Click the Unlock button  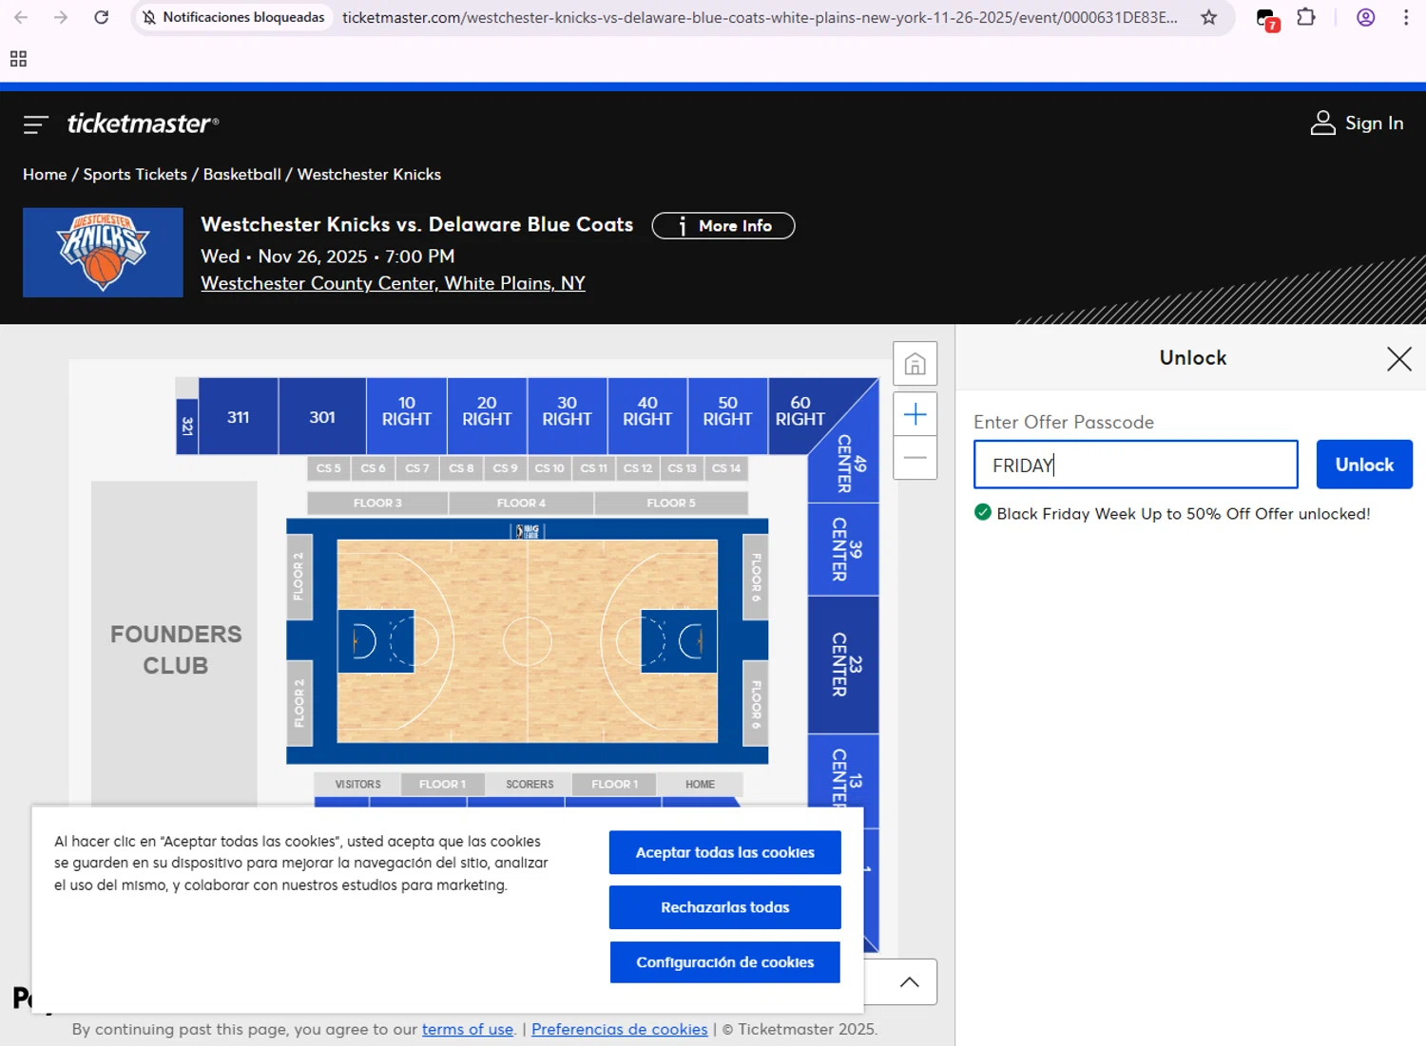[x=1364, y=465]
